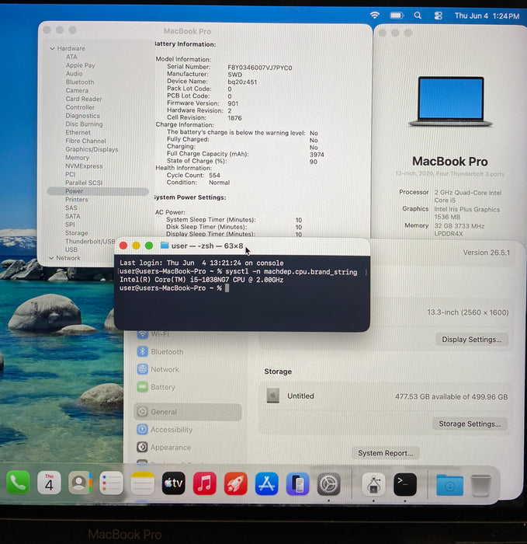Click the System Information icon in the Dock

click(373, 484)
